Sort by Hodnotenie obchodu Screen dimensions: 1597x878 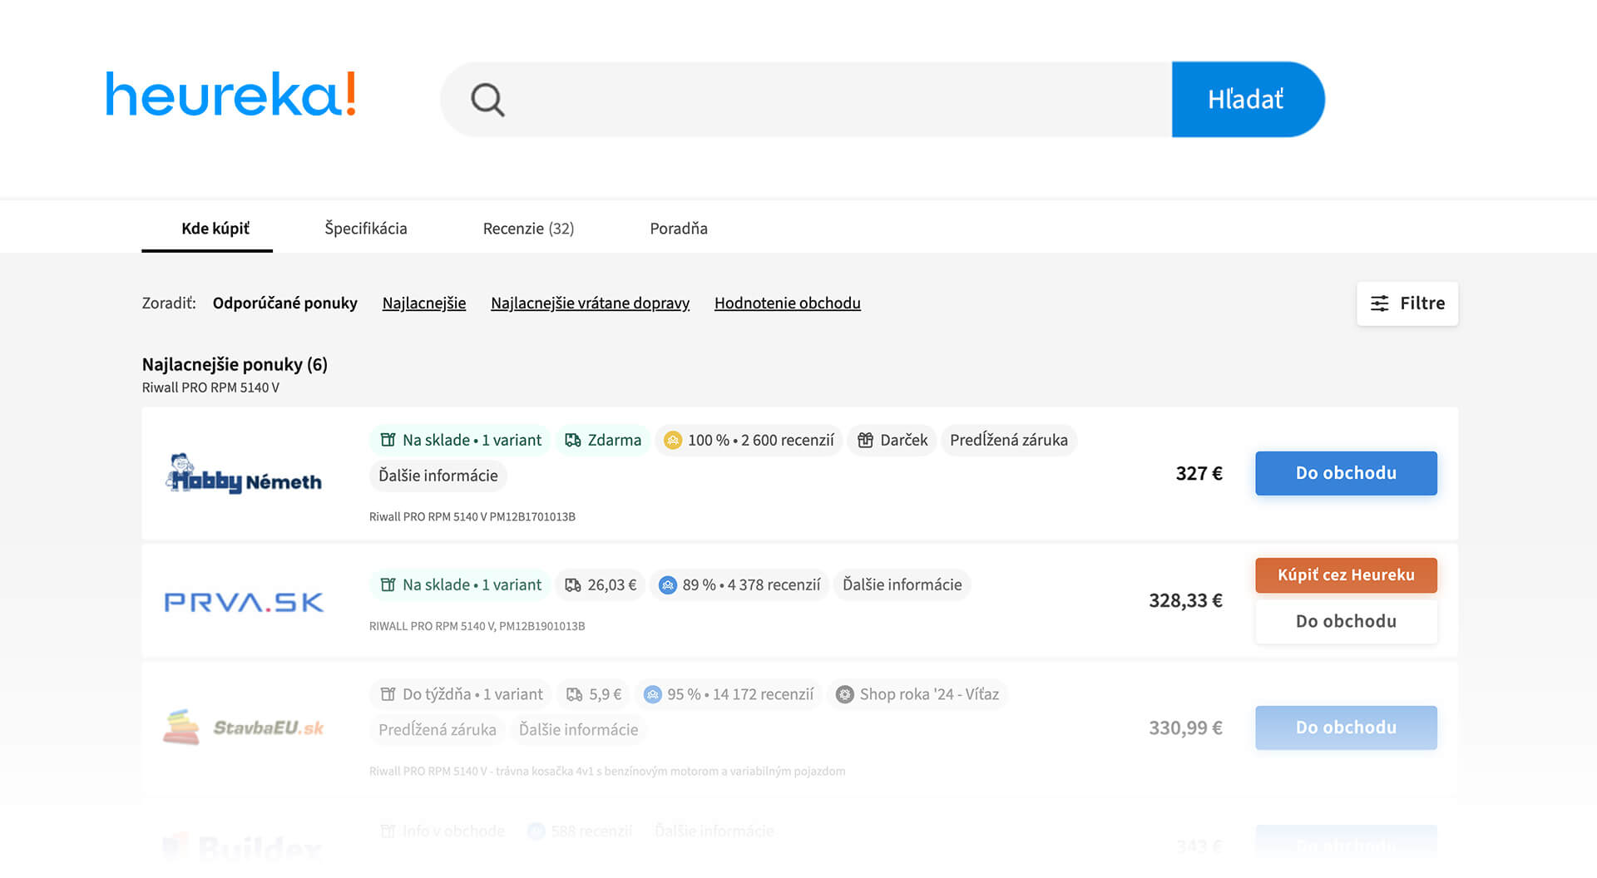tap(787, 303)
